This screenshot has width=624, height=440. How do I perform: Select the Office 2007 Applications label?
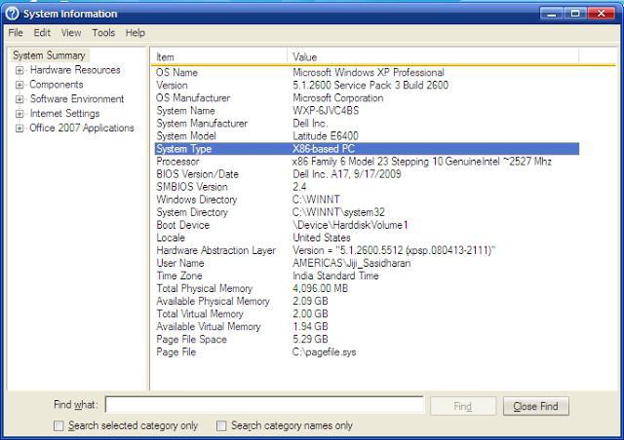point(82,128)
